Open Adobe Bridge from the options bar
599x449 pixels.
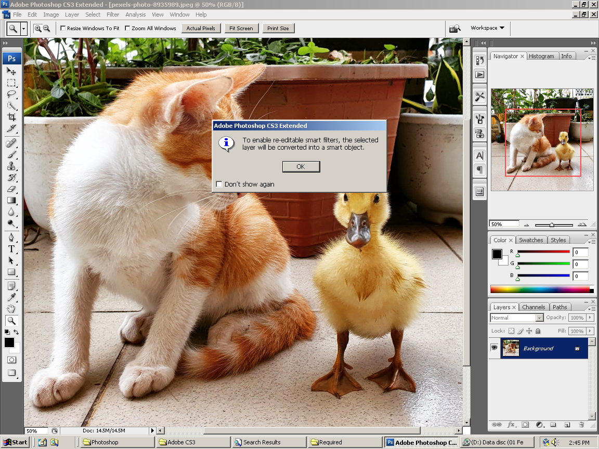[x=454, y=28]
